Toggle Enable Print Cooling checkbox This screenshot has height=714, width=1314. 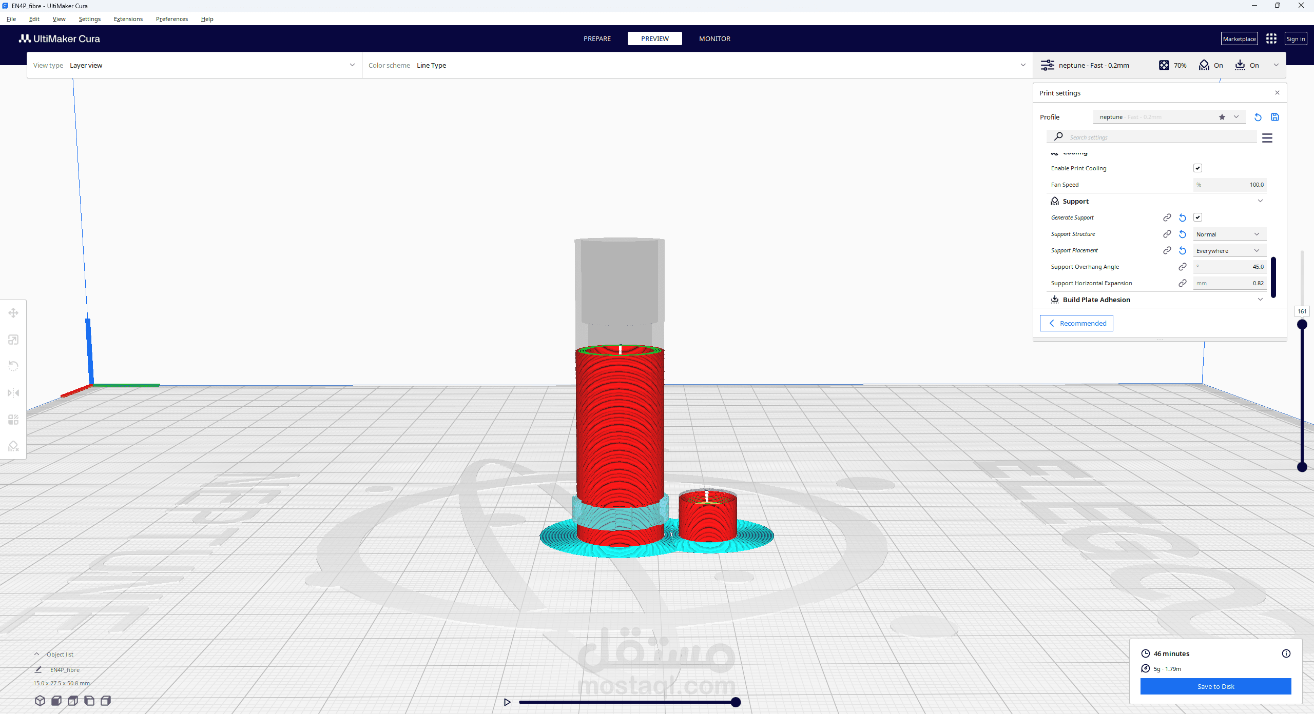pyautogui.click(x=1197, y=168)
